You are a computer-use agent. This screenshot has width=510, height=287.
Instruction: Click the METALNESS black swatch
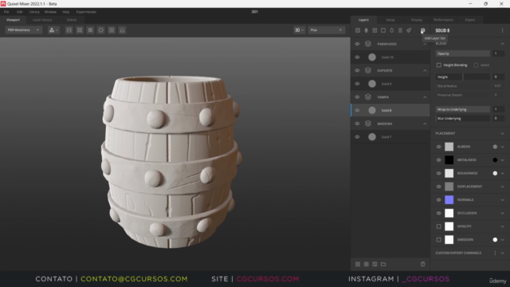(x=449, y=160)
